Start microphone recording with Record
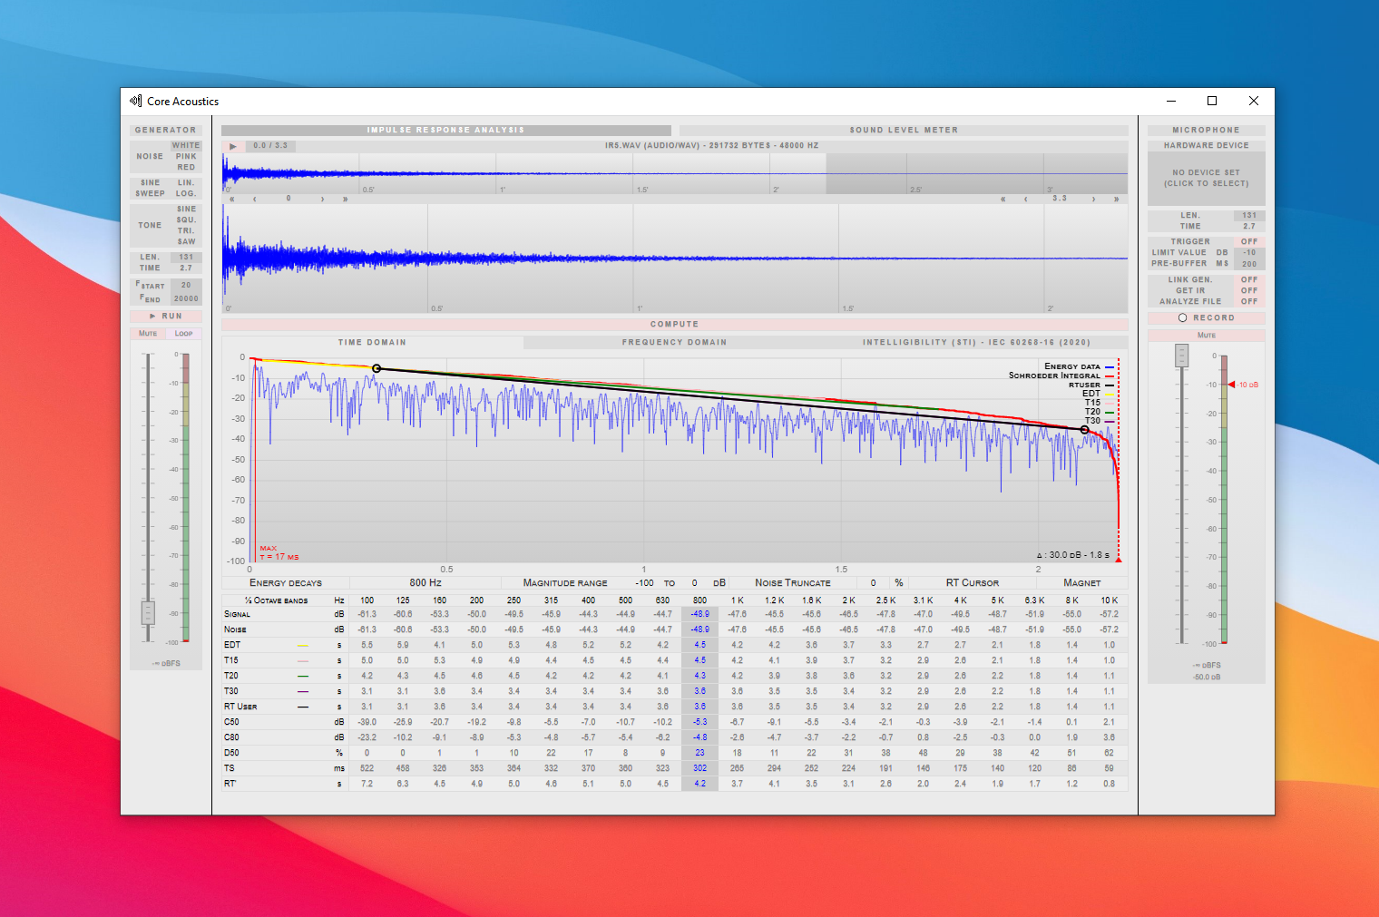The height and width of the screenshot is (917, 1379). [x=1206, y=318]
